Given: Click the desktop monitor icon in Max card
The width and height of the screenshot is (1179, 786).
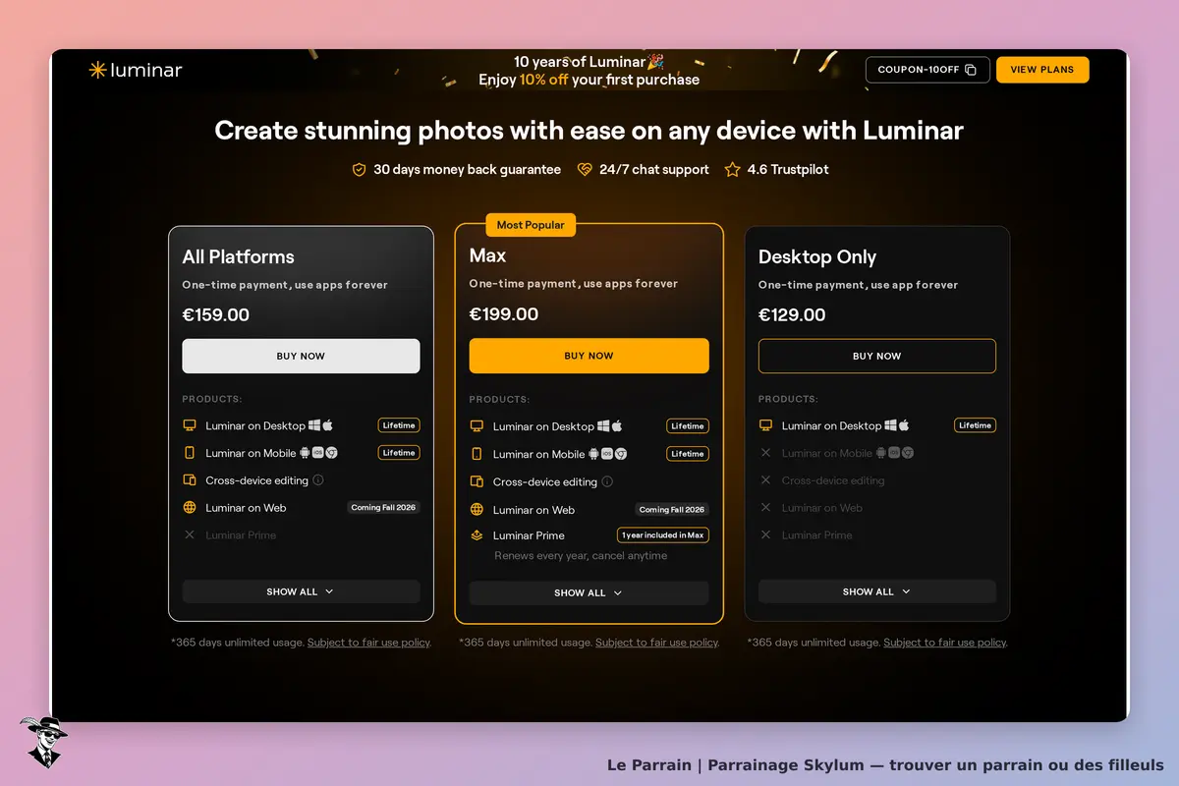Looking at the screenshot, I should coord(477,426).
